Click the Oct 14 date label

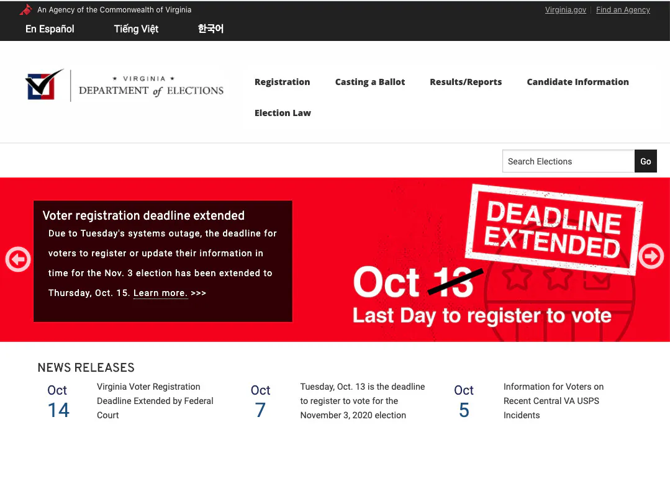pyautogui.click(x=58, y=401)
